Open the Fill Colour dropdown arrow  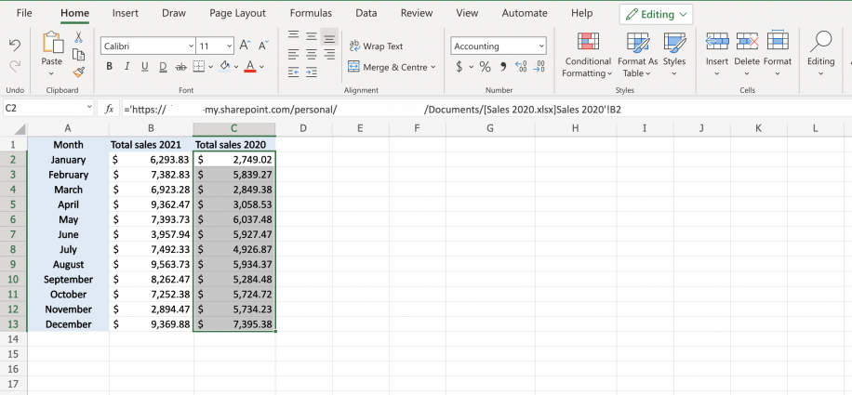tap(236, 67)
